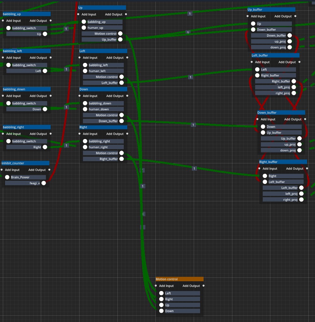This screenshot has height=322, width=315.
Task: Click babbling_switch input port on babbling_down node
Action: [x=9, y=103]
